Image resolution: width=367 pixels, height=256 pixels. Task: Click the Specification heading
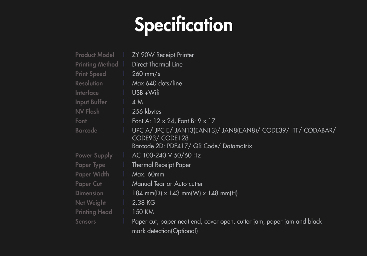tap(183, 25)
